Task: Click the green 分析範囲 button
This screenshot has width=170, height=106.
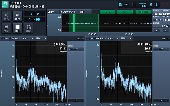Action: coord(143,12)
